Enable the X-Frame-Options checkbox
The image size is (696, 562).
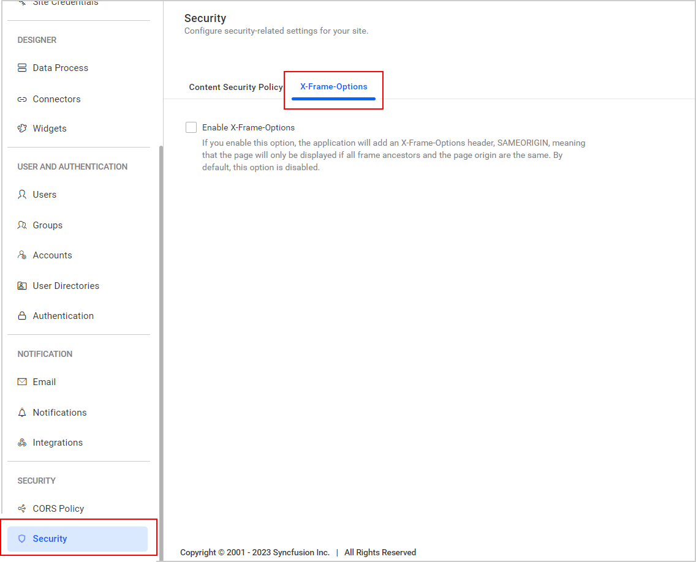(191, 127)
